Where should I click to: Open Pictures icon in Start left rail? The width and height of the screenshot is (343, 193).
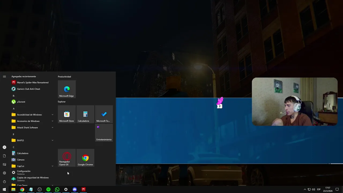click(4, 164)
